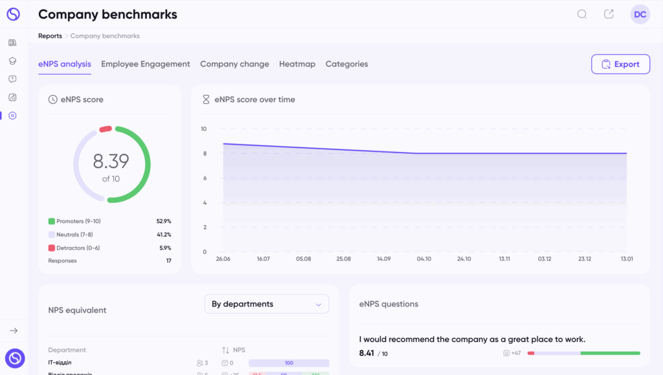Open the Heatmap tab
663x375 pixels.
[297, 64]
